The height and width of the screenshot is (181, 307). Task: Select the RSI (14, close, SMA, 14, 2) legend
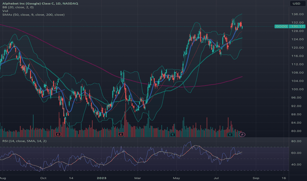coord(24,141)
